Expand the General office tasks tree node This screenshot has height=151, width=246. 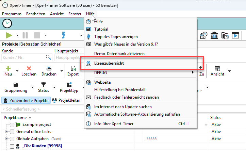coord(7,132)
